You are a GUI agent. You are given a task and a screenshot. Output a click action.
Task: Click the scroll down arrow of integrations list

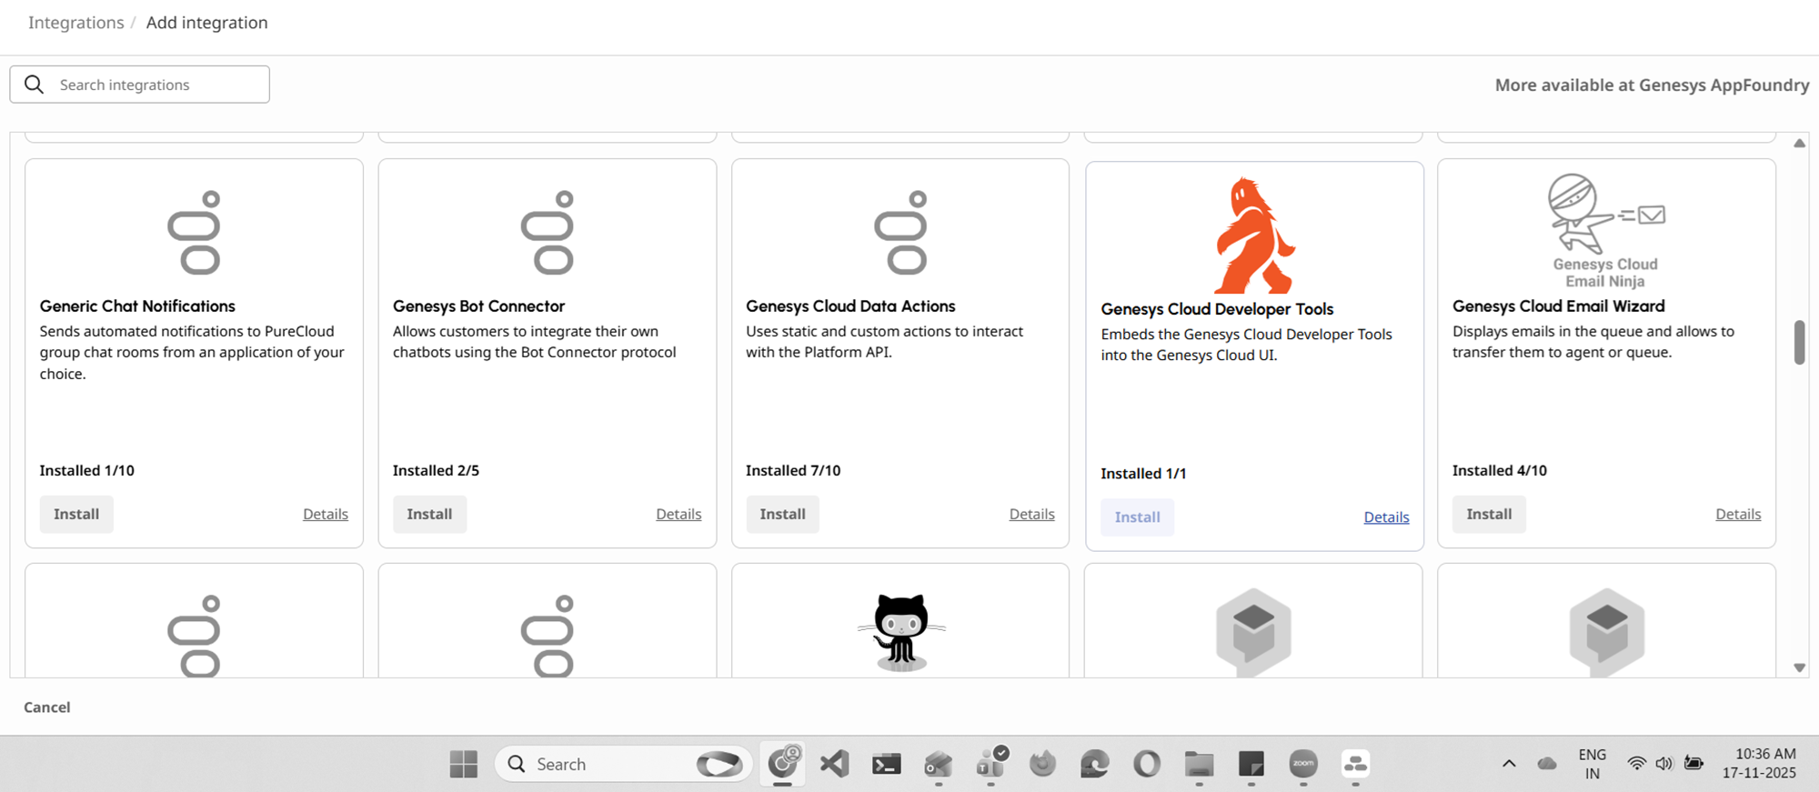click(x=1799, y=667)
